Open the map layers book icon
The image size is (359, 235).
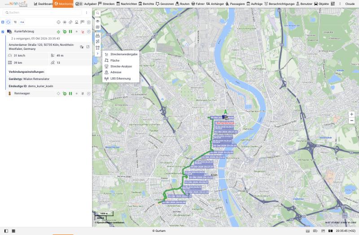click(97, 27)
